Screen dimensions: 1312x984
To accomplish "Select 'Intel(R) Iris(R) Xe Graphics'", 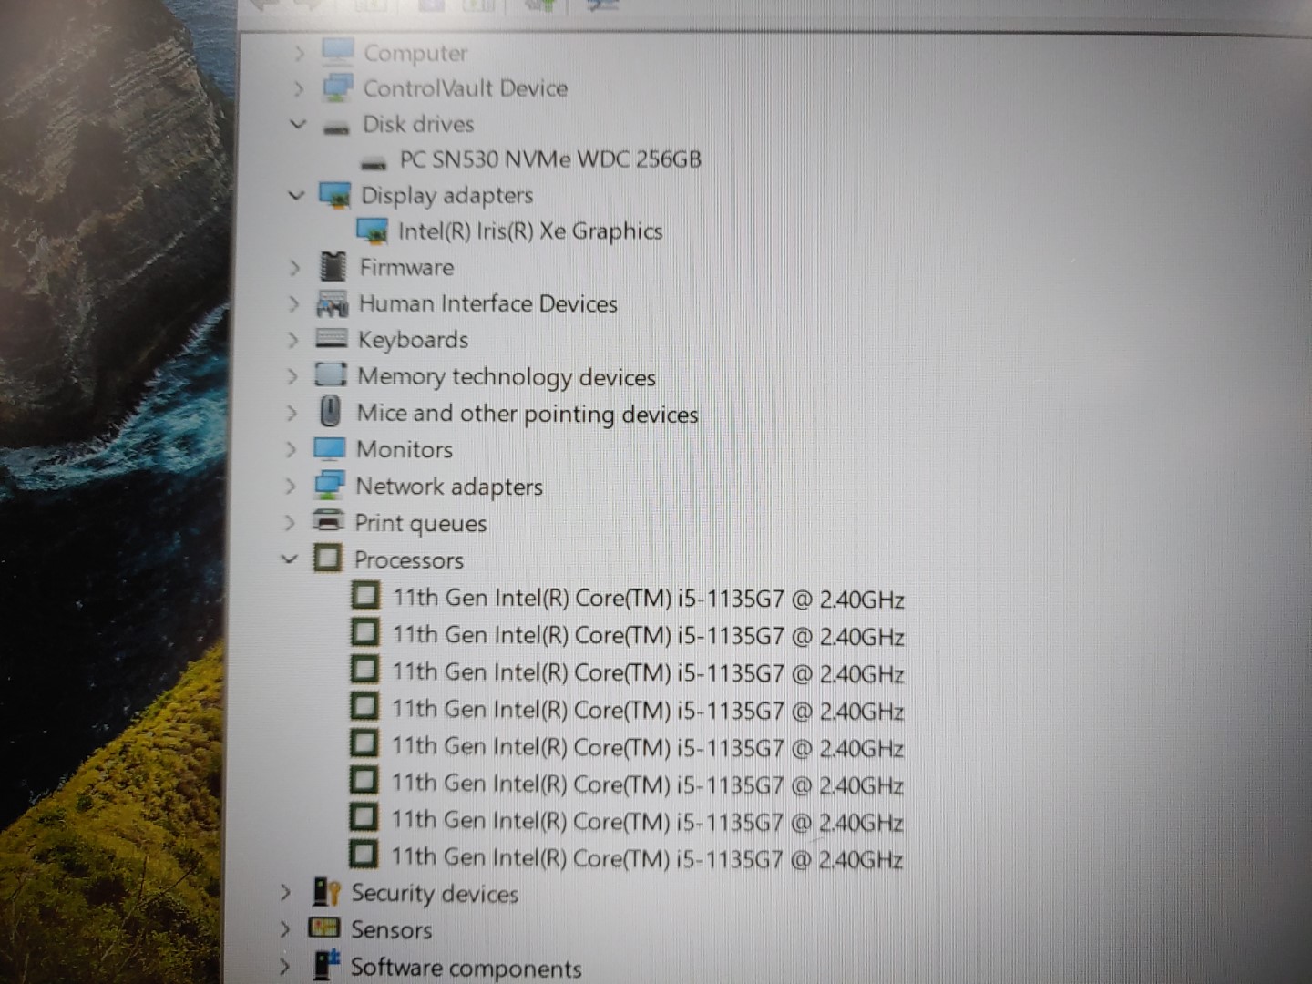I will [x=530, y=231].
